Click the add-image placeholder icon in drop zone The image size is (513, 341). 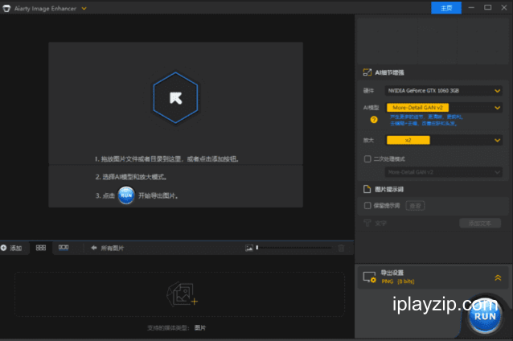[182, 294]
